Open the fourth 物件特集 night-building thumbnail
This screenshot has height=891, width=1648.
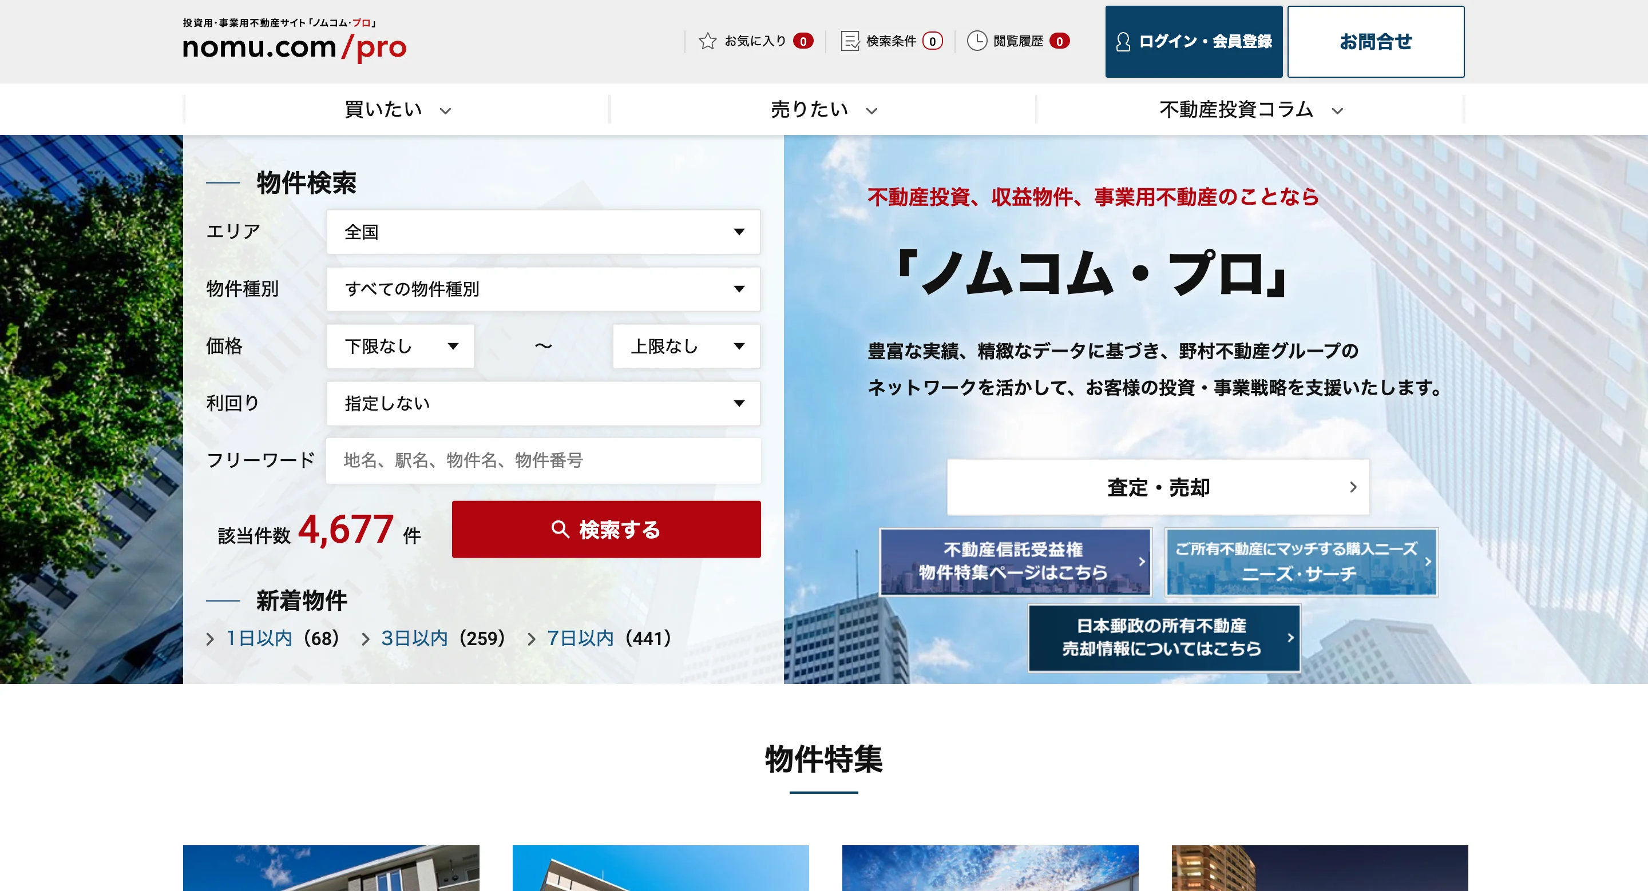click(x=1320, y=868)
